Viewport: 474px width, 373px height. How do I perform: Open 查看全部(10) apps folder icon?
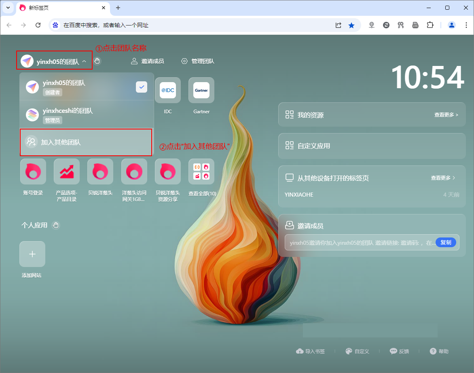[x=201, y=172]
